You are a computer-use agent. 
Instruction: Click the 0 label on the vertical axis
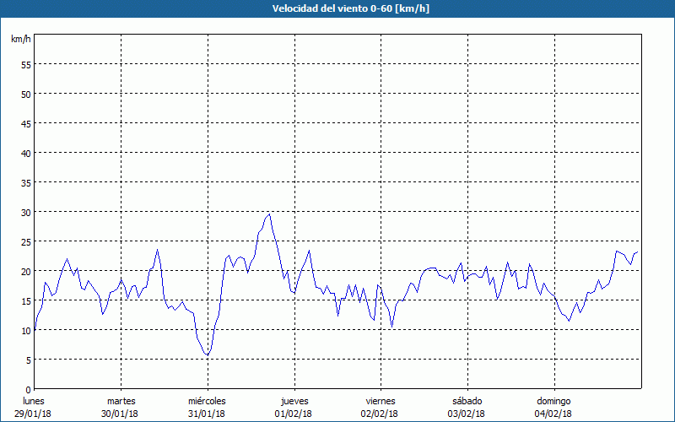pos(28,389)
